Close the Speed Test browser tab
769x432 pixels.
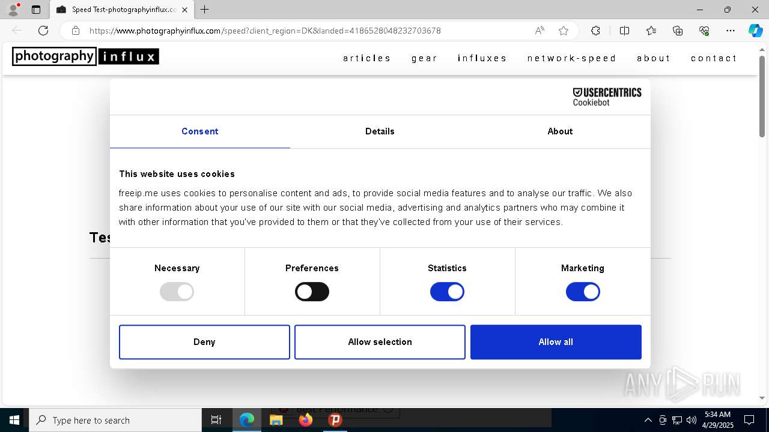[184, 10]
